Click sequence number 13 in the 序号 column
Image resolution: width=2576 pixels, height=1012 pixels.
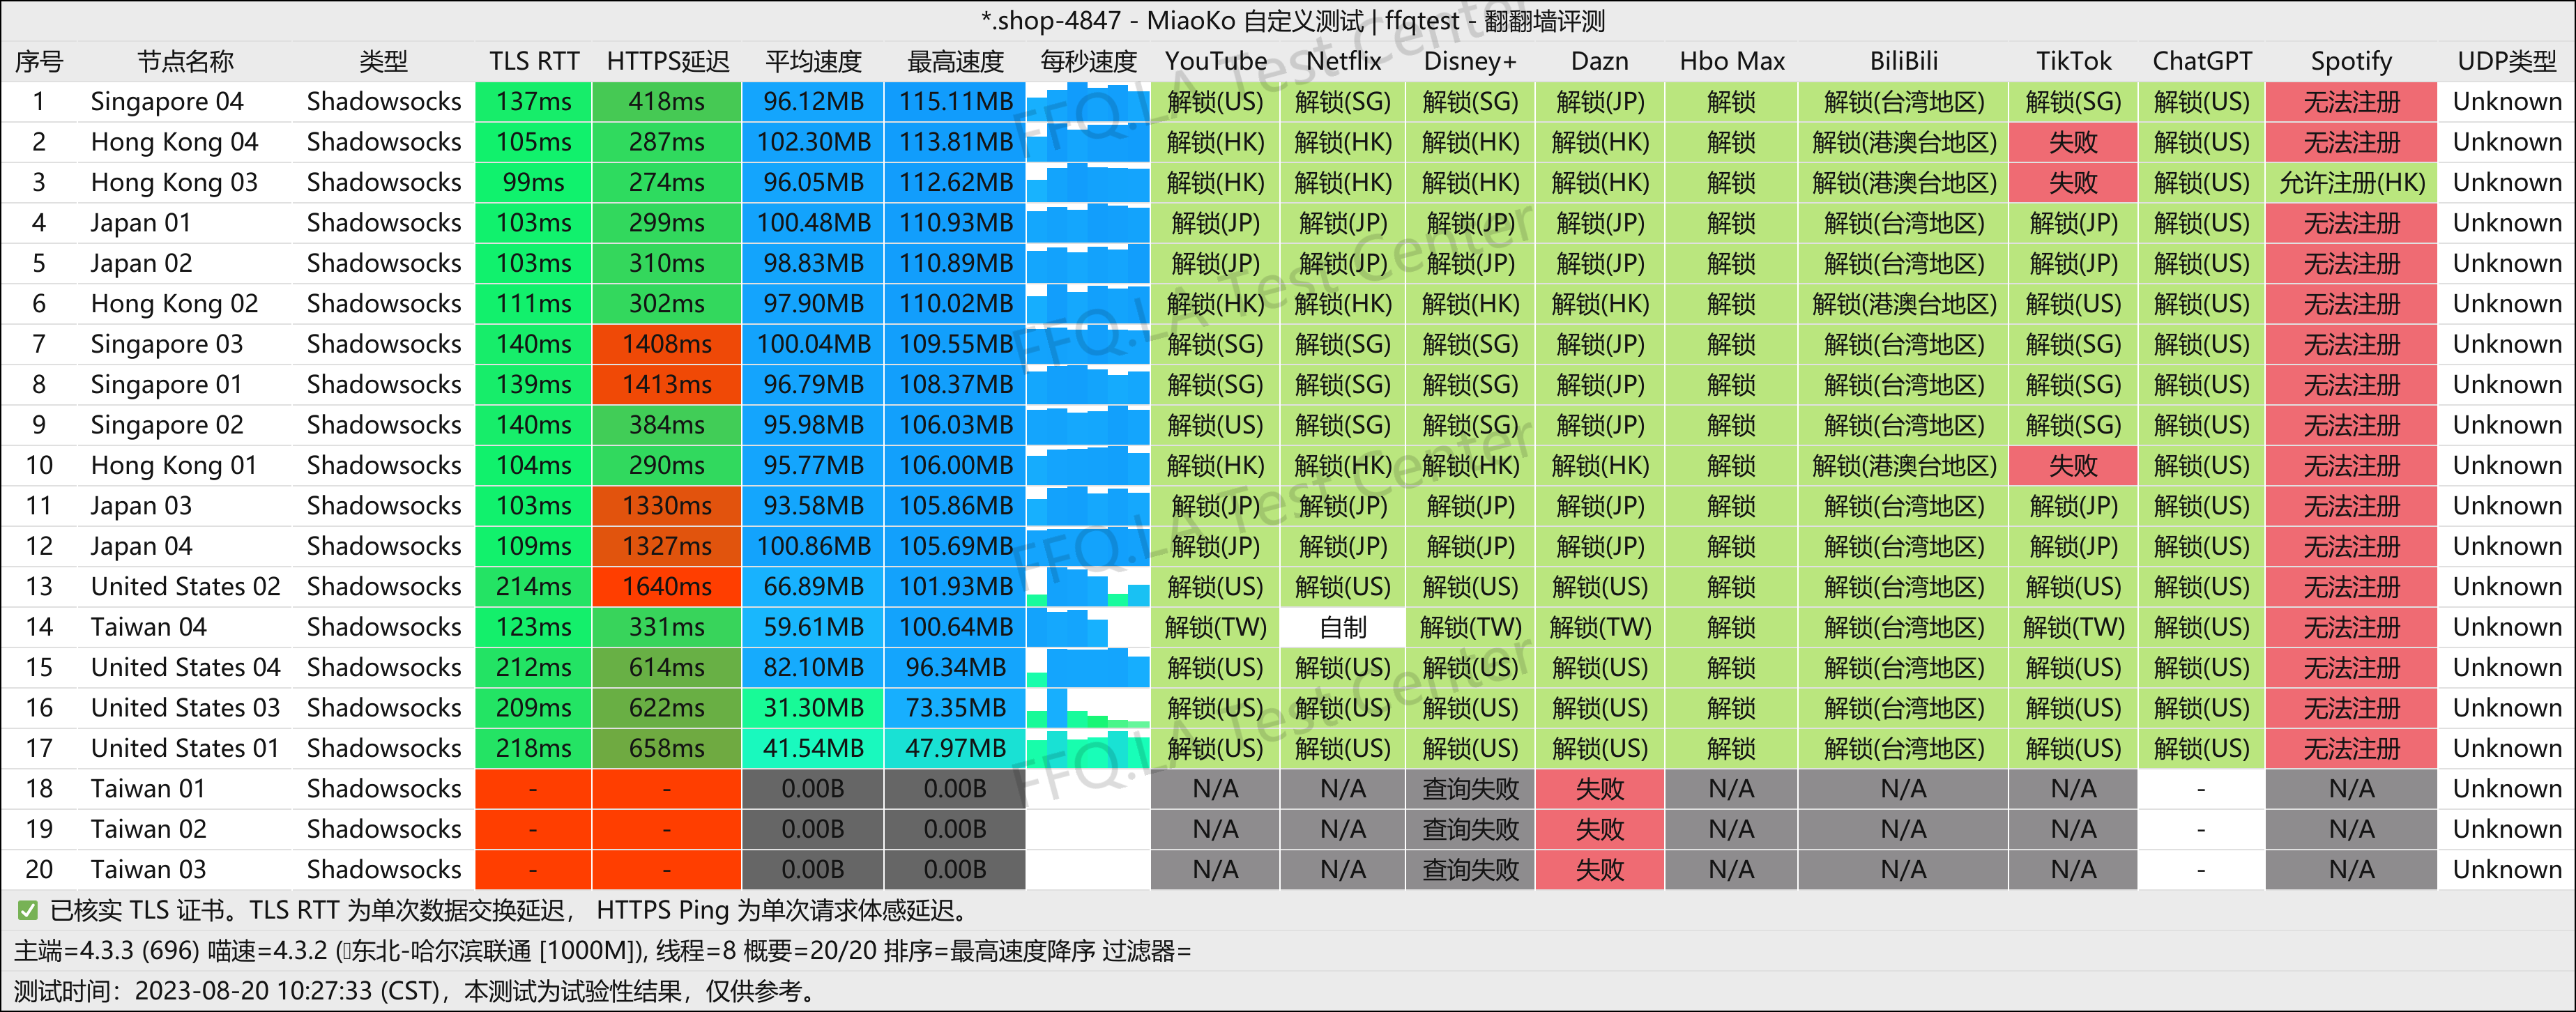click(39, 587)
